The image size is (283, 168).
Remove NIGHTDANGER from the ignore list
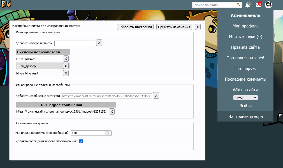tap(66, 59)
